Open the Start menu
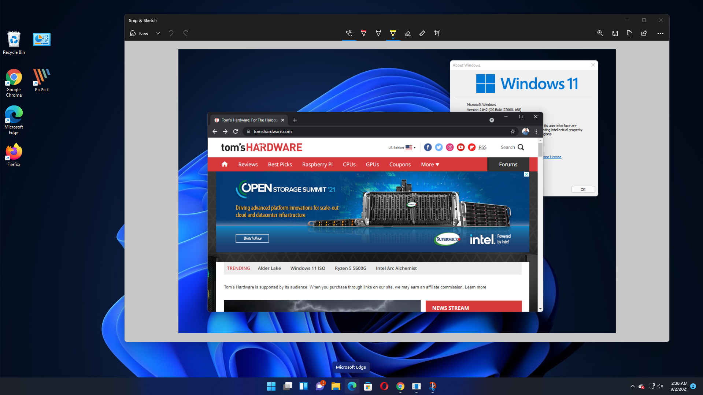703x395 pixels. point(271,386)
